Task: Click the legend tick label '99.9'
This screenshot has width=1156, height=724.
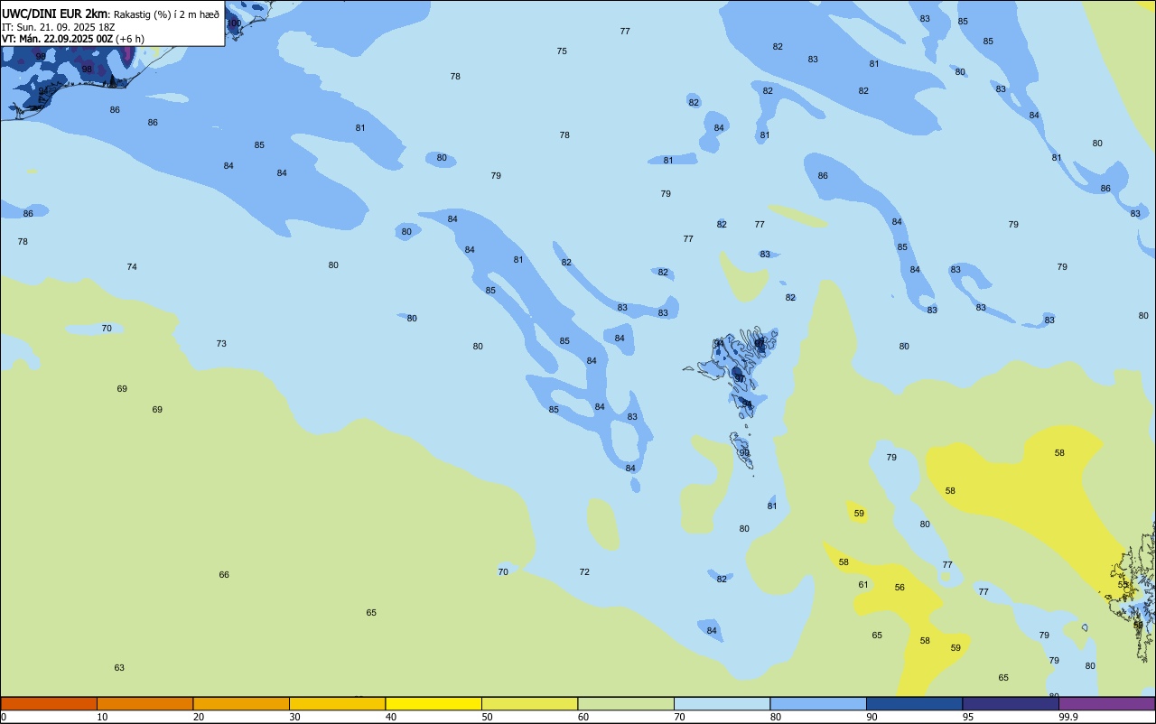Action: (1068, 717)
